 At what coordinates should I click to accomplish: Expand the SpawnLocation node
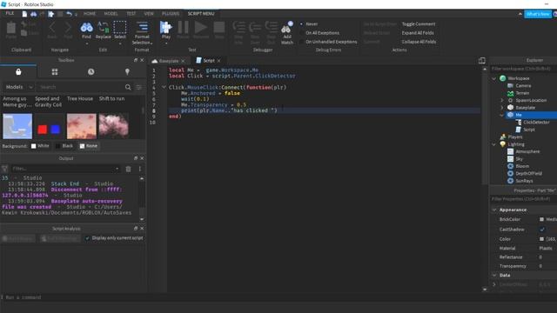click(502, 101)
